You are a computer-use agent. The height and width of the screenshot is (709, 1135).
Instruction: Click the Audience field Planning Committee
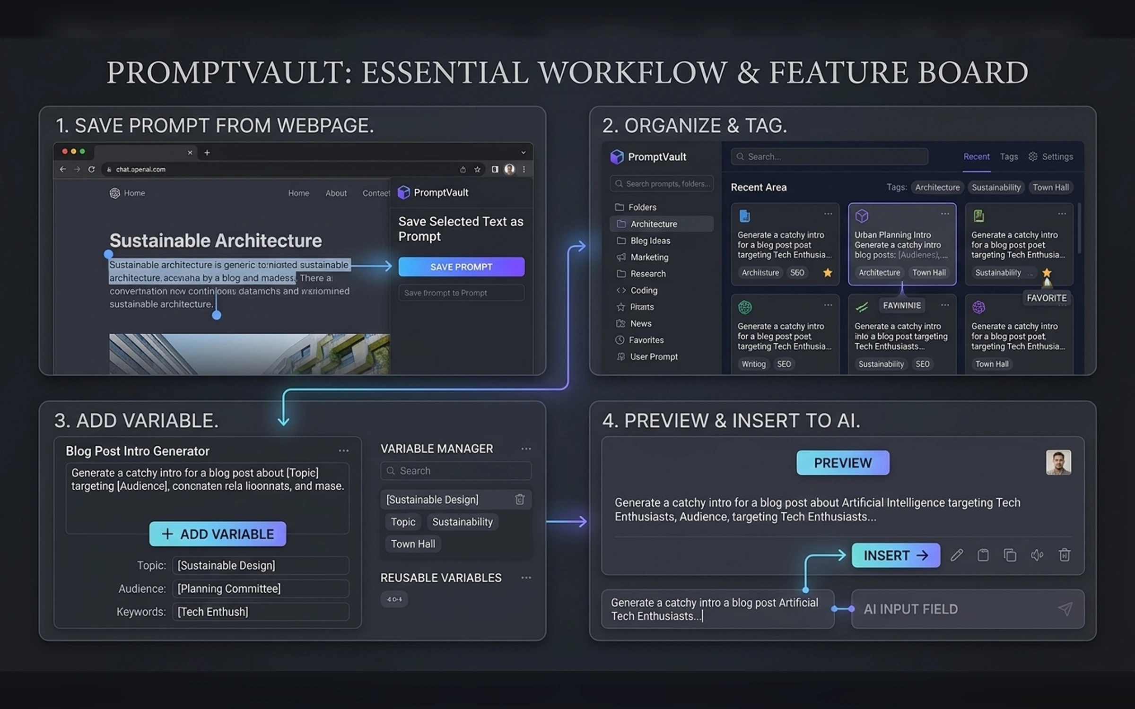tap(261, 588)
